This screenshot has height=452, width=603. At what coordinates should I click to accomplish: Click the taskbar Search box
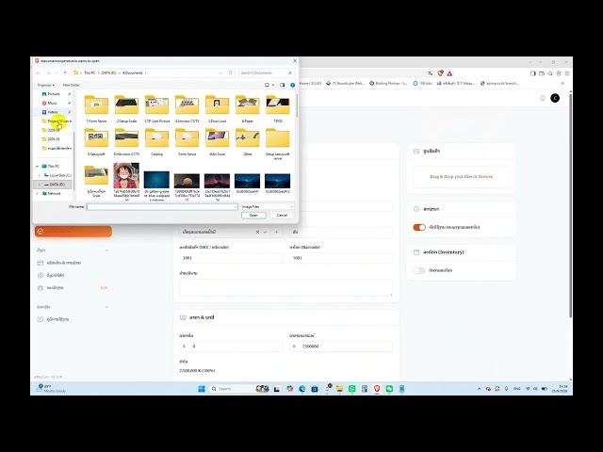[x=233, y=389]
